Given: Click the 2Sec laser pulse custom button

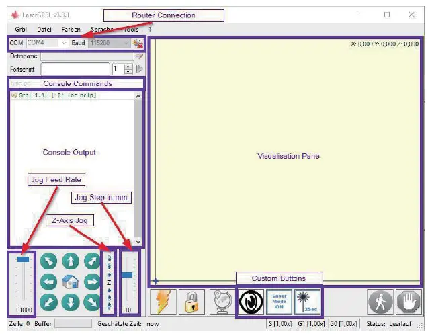Looking at the screenshot, I should (307, 302).
